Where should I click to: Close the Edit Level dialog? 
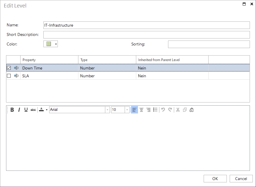coord(252,4)
